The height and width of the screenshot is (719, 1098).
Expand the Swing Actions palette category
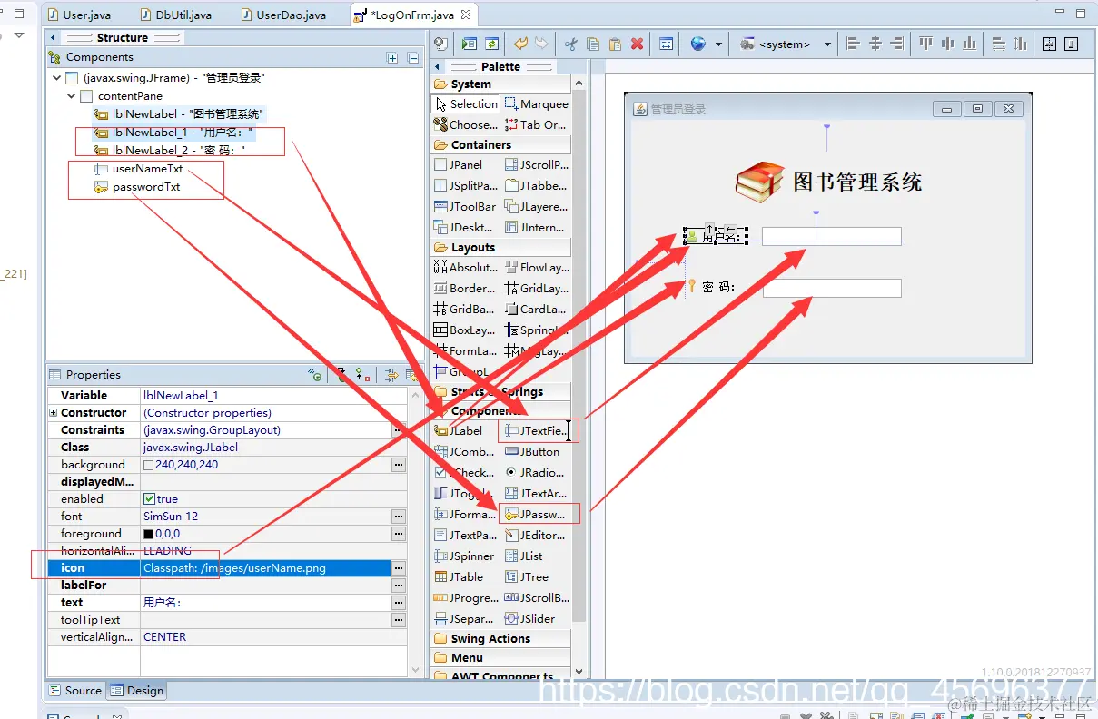pyautogui.click(x=500, y=638)
